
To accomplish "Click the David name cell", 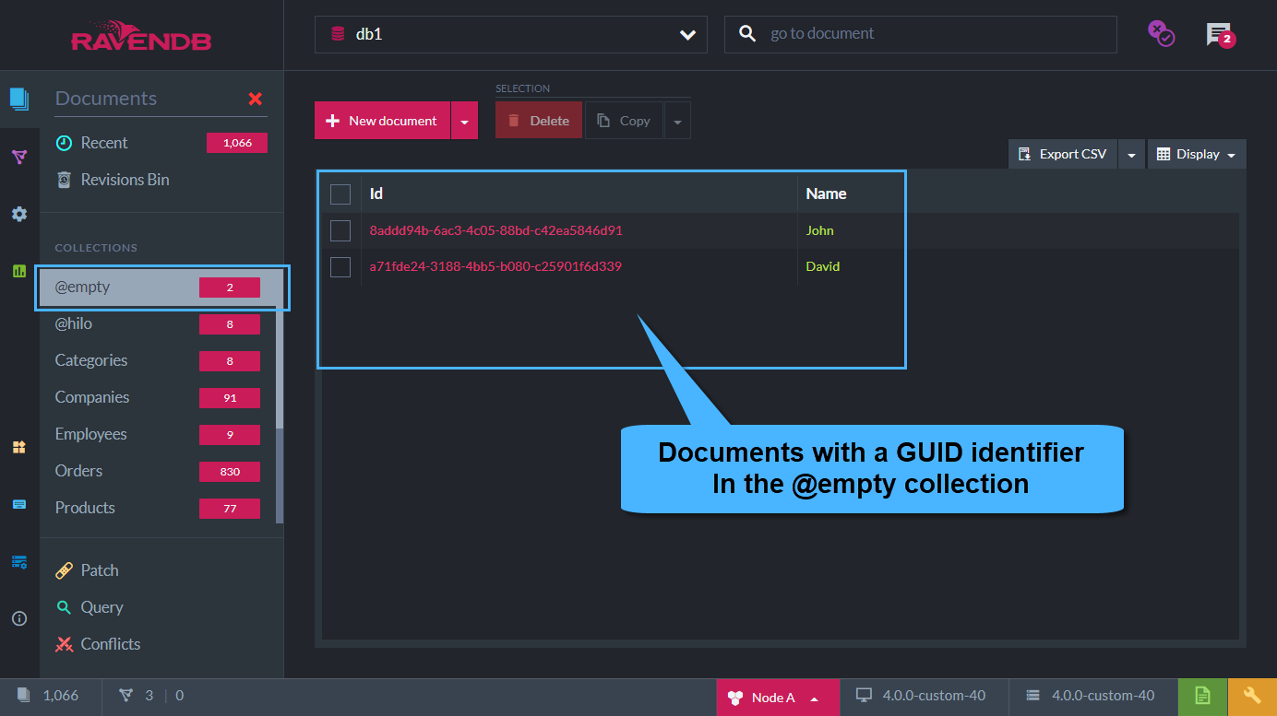I will (822, 267).
